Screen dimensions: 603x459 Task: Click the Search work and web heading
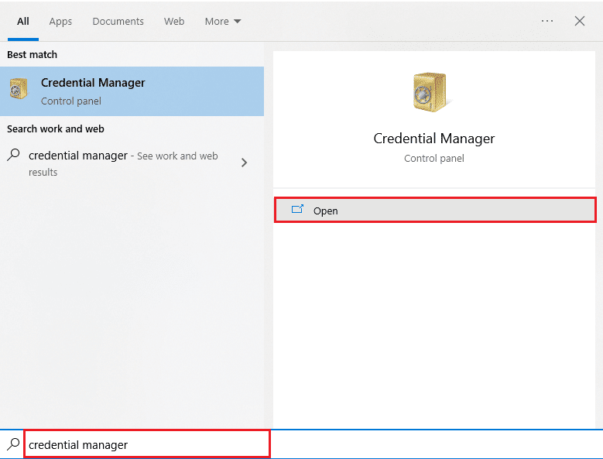(x=56, y=128)
